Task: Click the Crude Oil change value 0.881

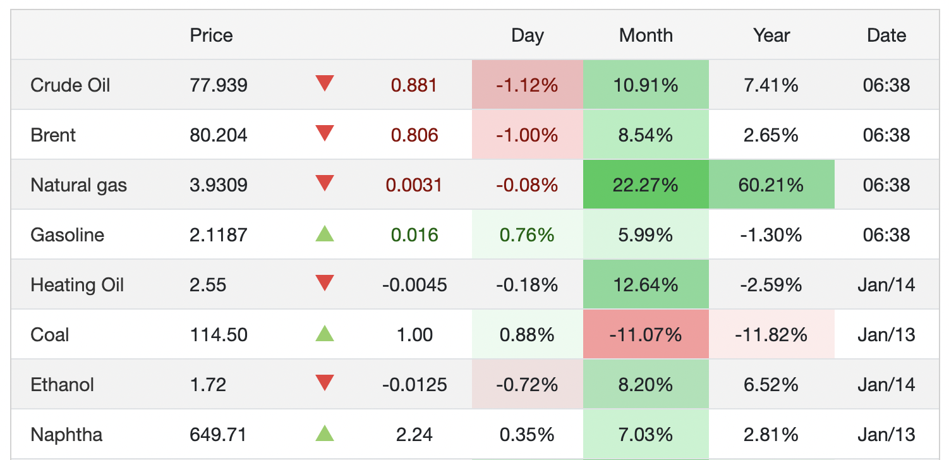Action: [414, 85]
